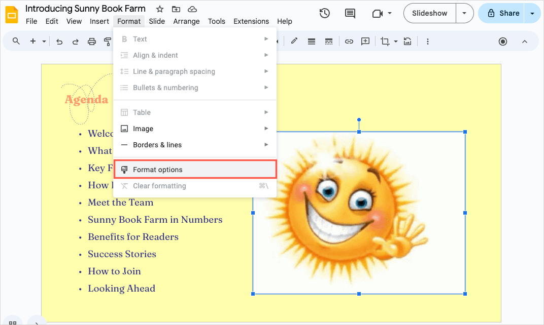Image resolution: width=544 pixels, height=325 pixels.
Task: Star the presentation with the star icon
Action: pyautogui.click(x=159, y=9)
